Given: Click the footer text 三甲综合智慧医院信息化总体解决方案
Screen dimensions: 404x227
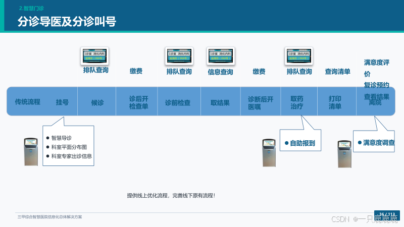Looking at the screenshot, I should [49, 217].
